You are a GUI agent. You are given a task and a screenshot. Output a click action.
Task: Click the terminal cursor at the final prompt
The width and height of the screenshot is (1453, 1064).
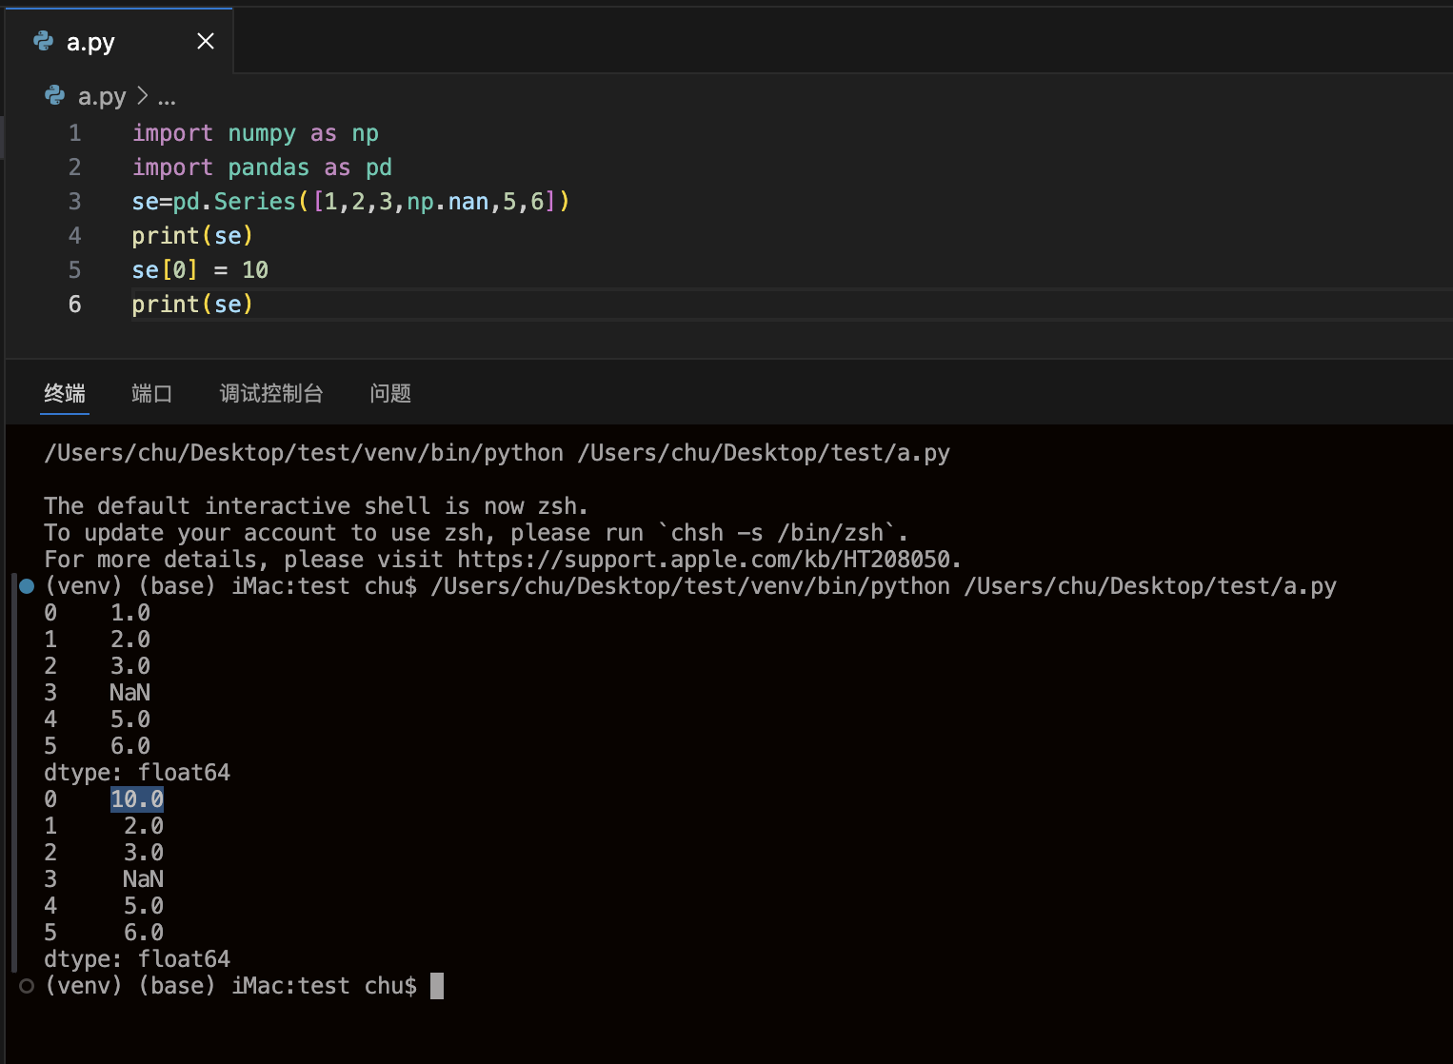click(x=437, y=986)
